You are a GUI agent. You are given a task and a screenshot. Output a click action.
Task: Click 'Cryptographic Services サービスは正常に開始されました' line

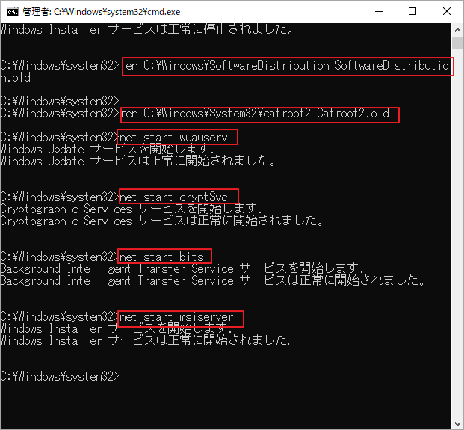[162, 221]
